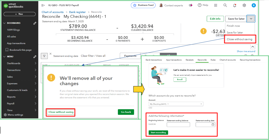Click Statement ending date field
The width and height of the screenshot is (269, 140).
[x=205, y=124]
